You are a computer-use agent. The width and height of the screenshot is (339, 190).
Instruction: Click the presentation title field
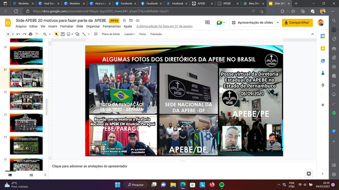pos(61,21)
